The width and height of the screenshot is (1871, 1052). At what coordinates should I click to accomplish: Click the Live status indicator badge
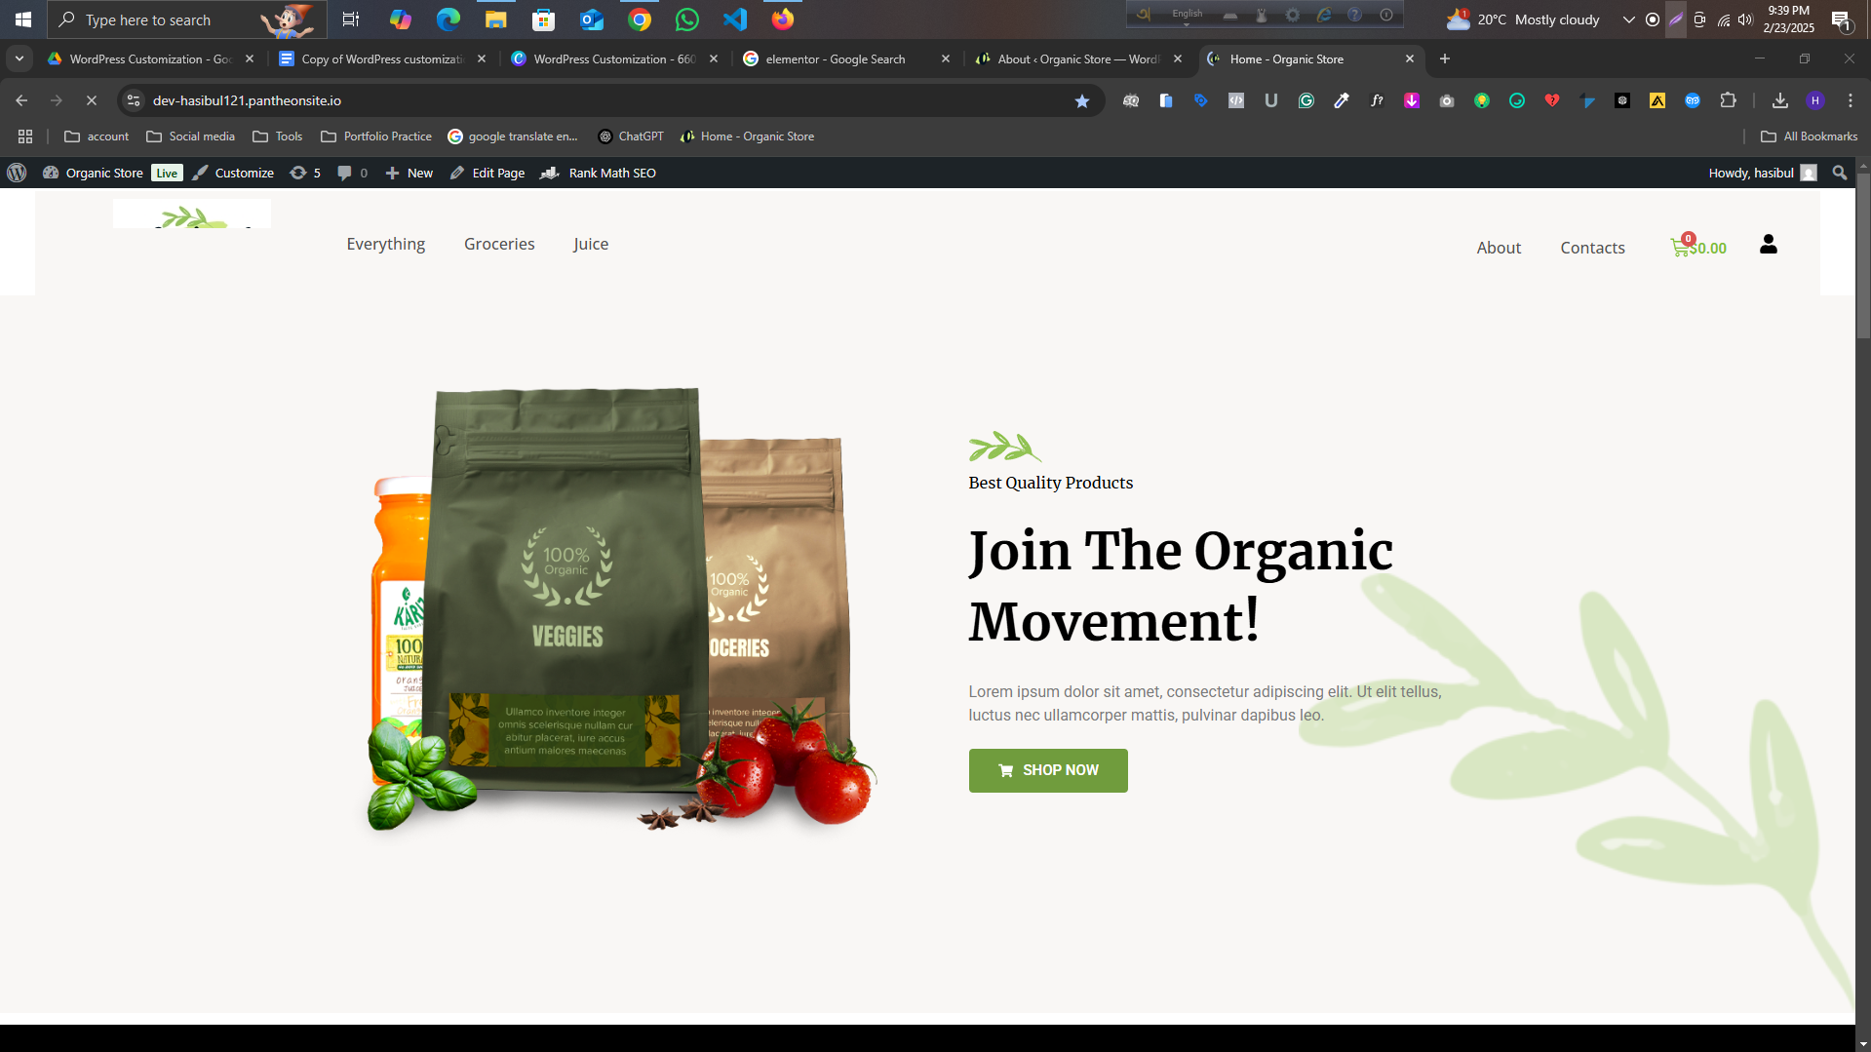point(166,173)
